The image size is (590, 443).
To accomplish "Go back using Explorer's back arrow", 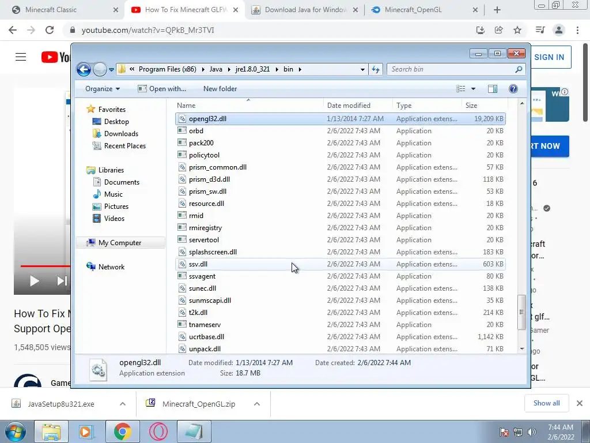I will tap(84, 69).
